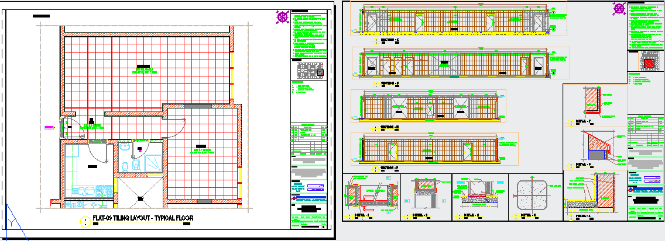Select the yellow marker circle beside Section F

click(375, 169)
